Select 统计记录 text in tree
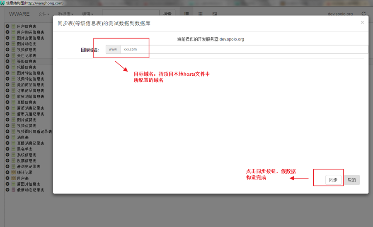The width and height of the screenshot is (373, 227). [x=25, y=172]
